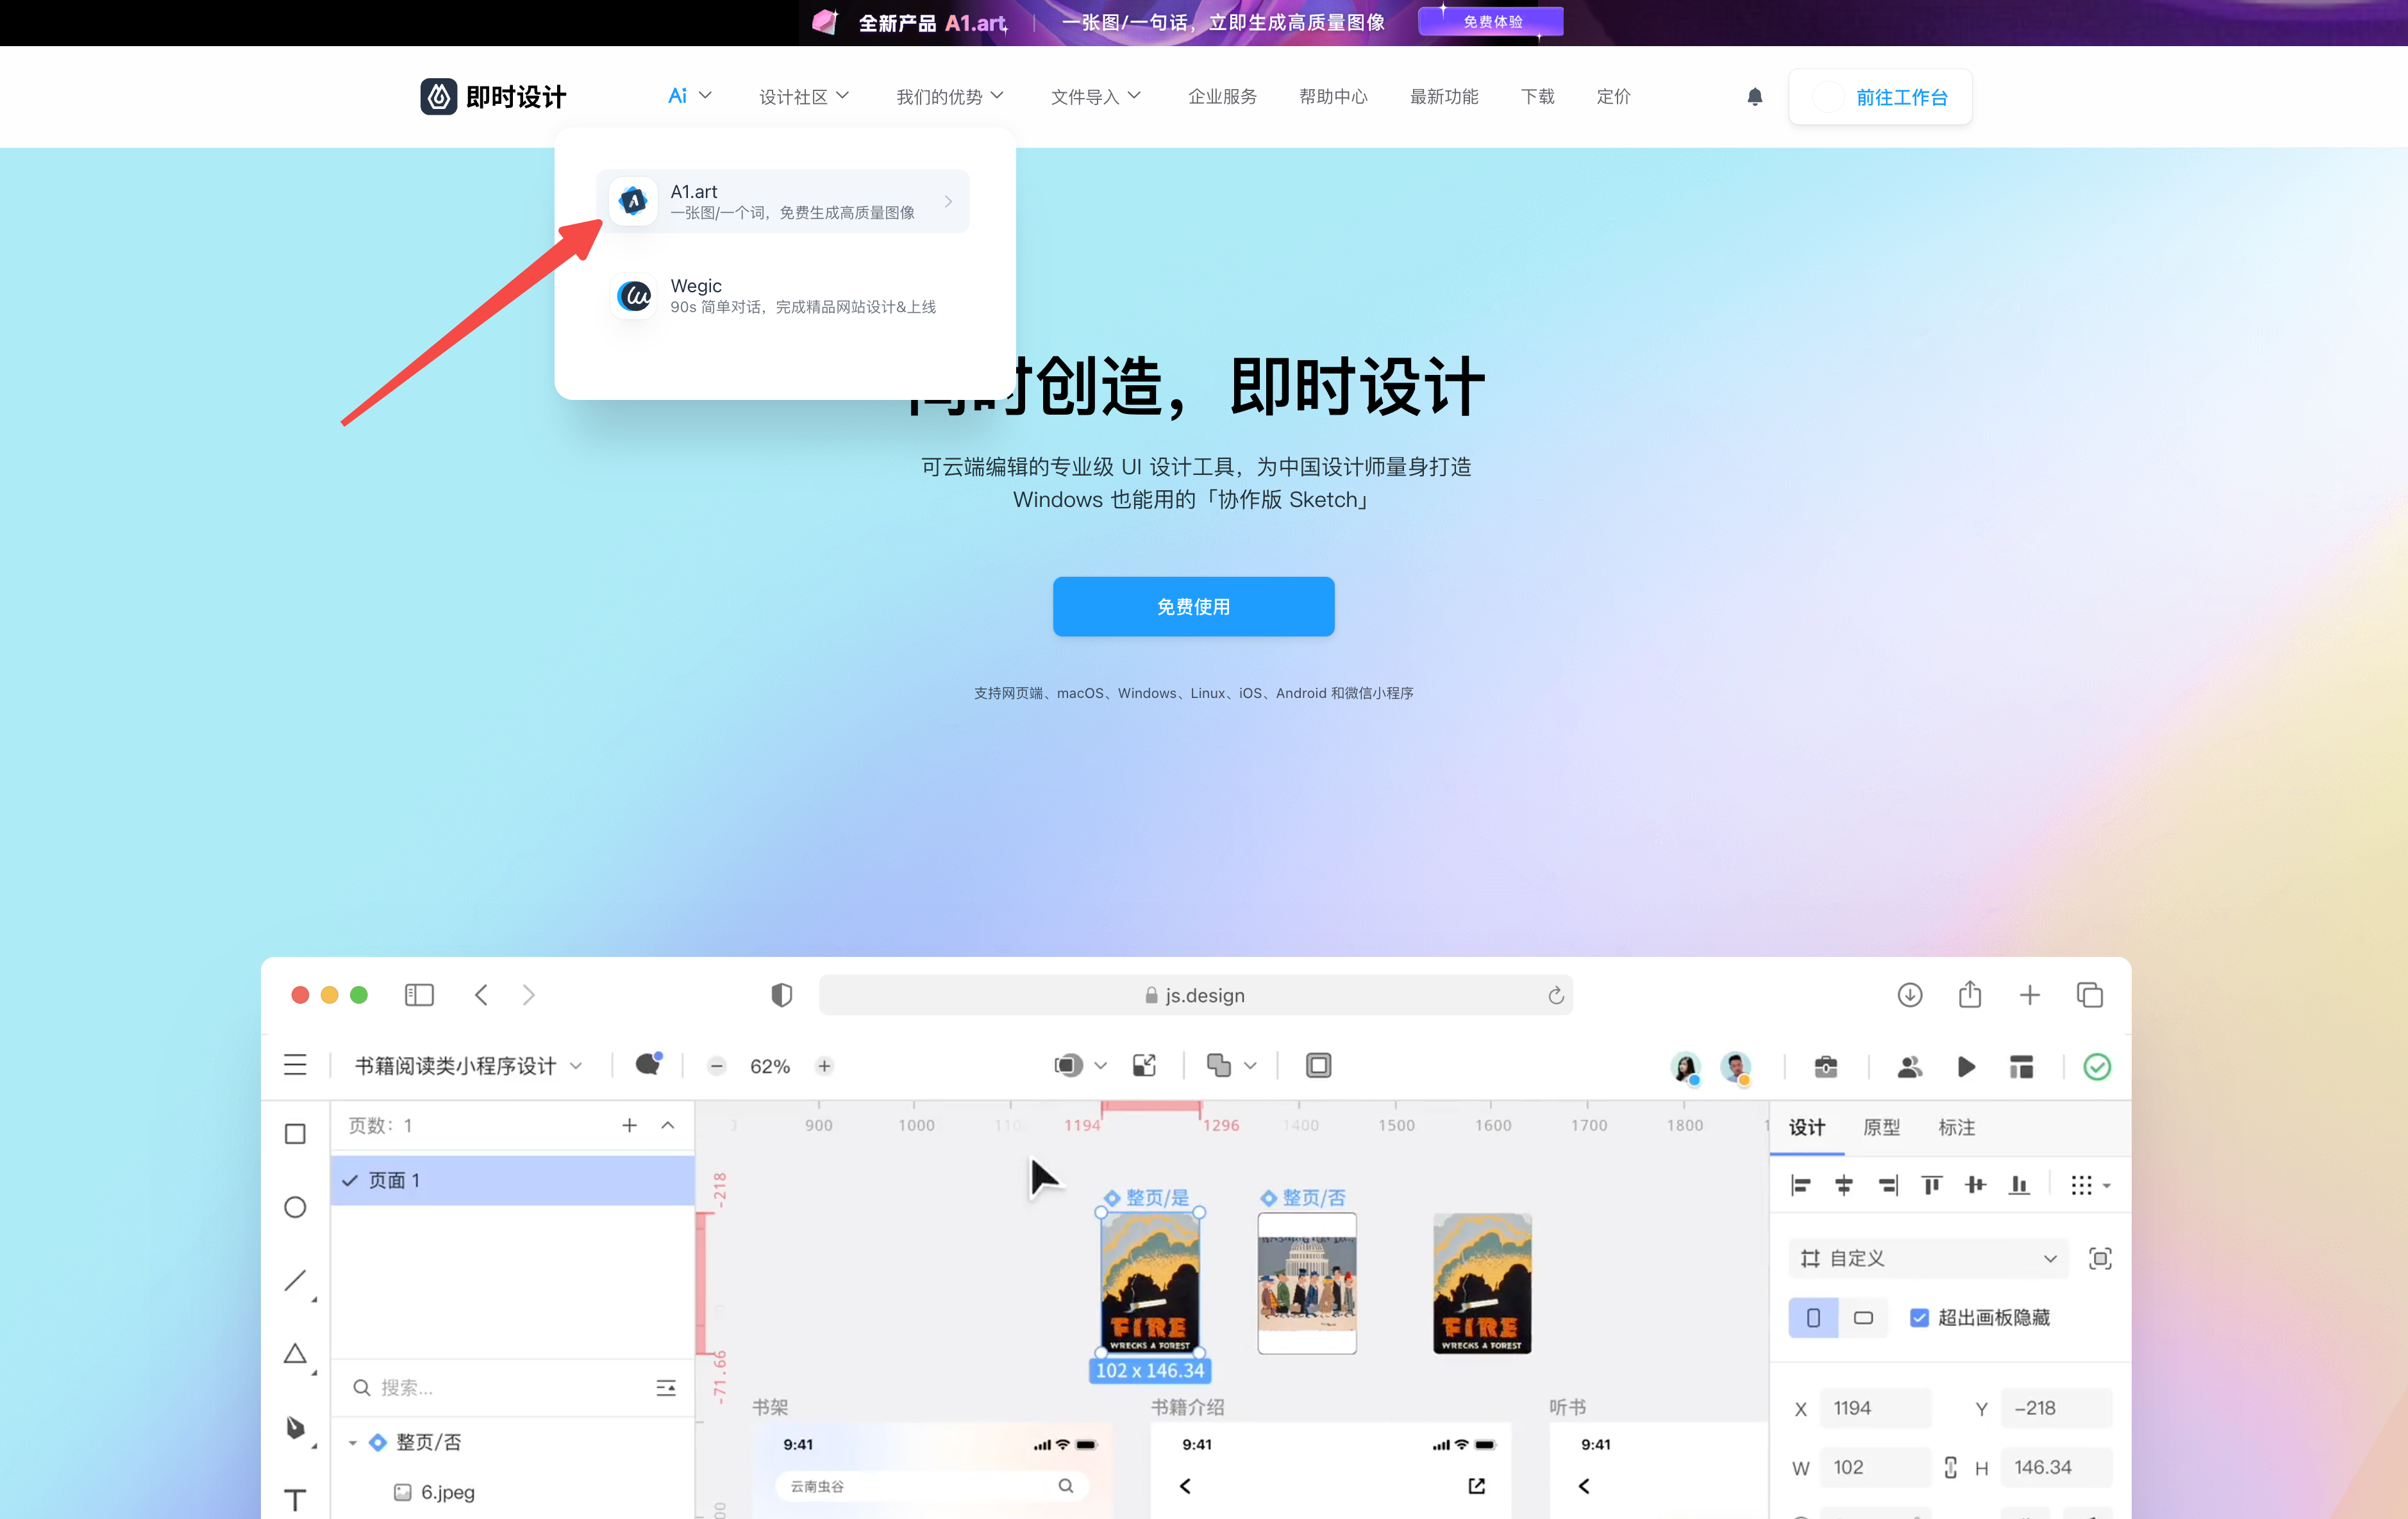Click the 即时设计 logo icon

tap(438, 97)
